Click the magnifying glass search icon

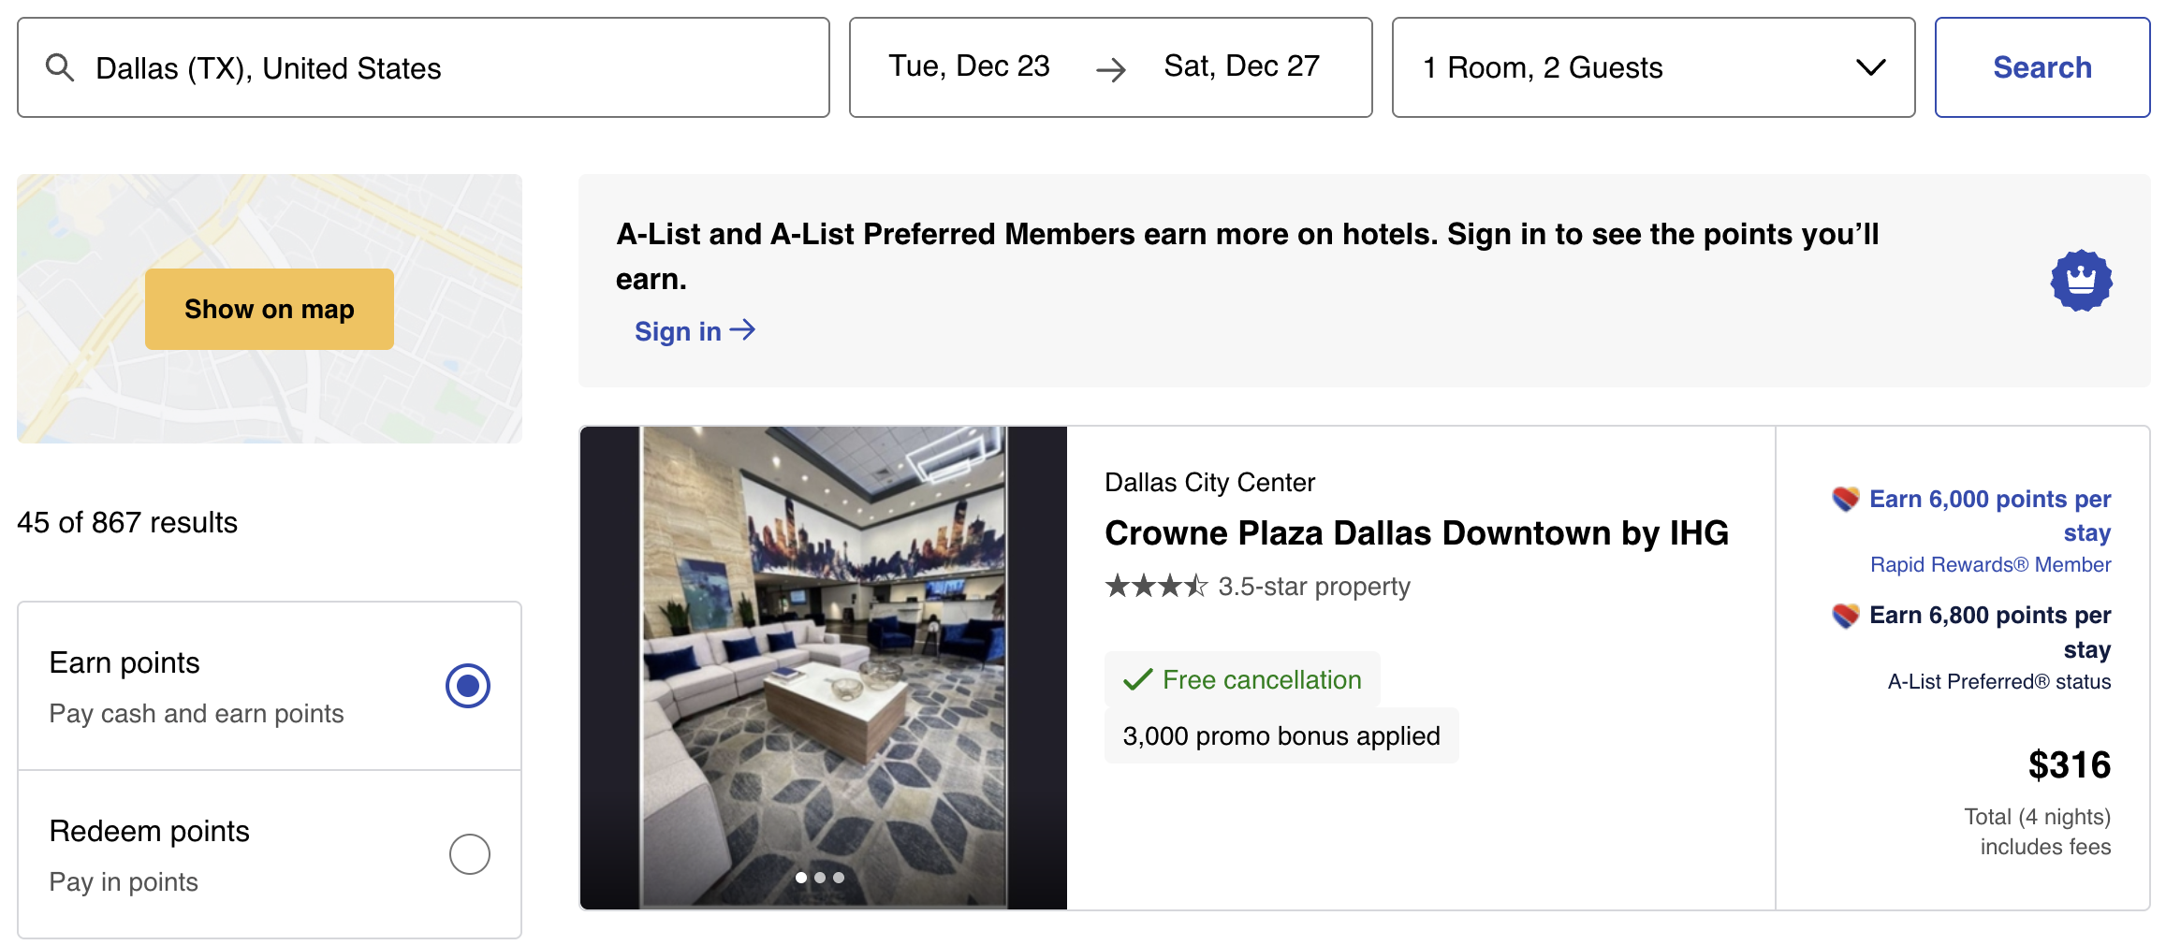(x=60, y=66)
